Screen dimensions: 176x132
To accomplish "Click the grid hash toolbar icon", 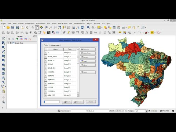I will coord(40,33).
